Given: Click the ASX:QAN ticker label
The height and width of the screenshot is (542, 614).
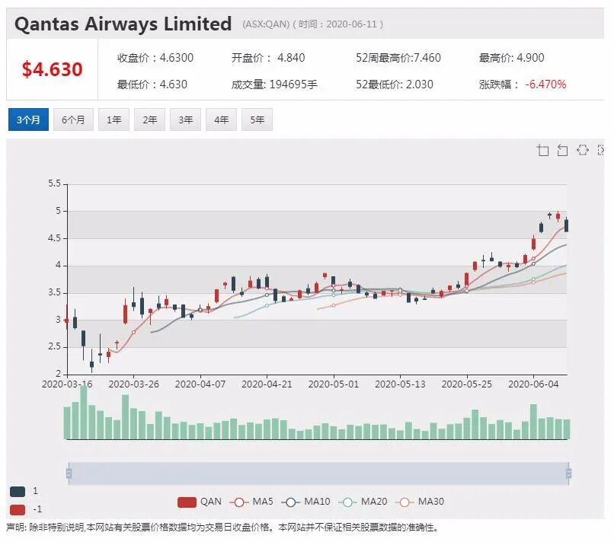Looking at the screenshot, I should 266,24.
